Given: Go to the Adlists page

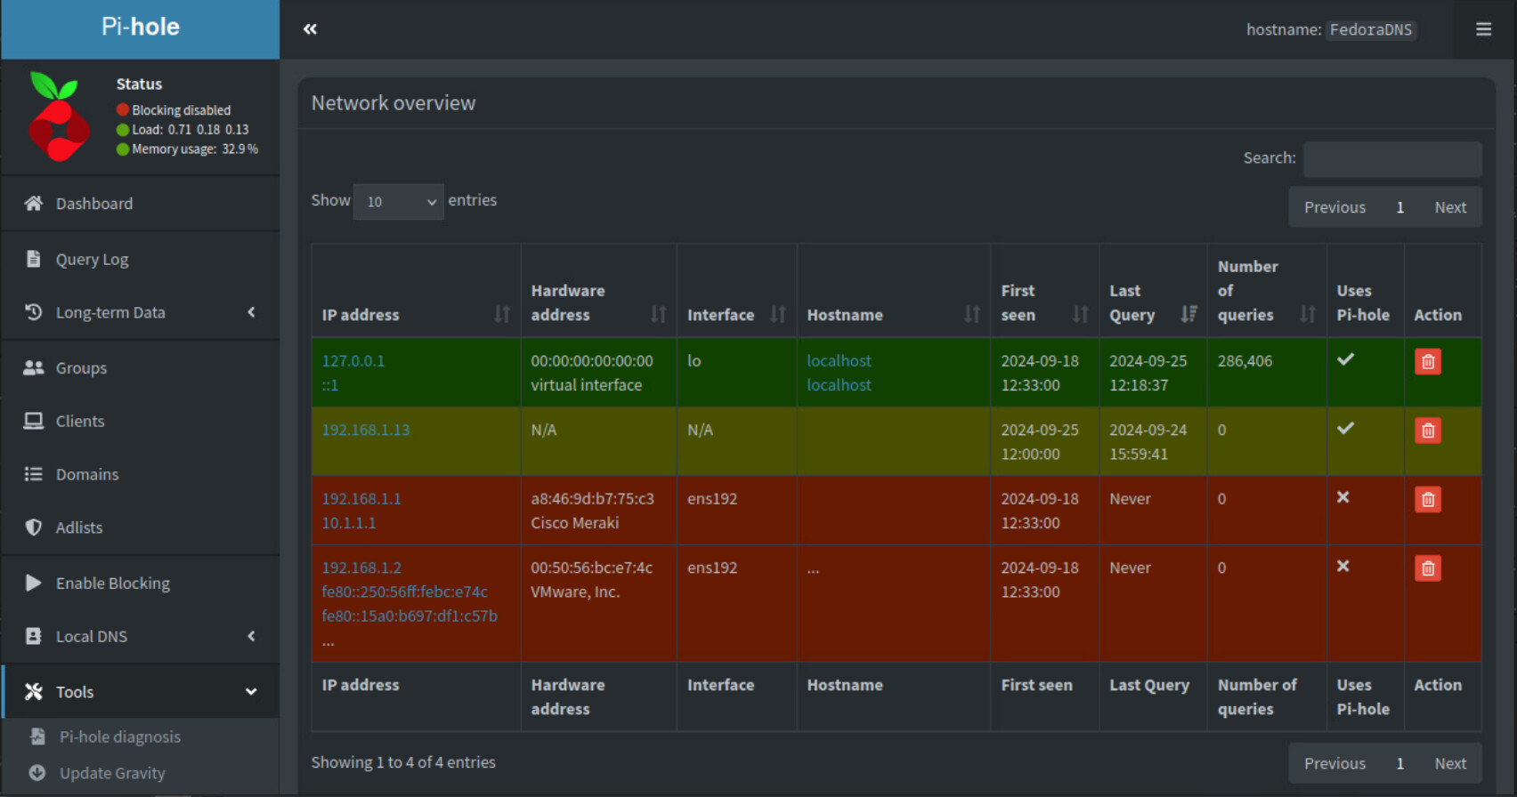Looking at the screenshot, I should 79,527.
